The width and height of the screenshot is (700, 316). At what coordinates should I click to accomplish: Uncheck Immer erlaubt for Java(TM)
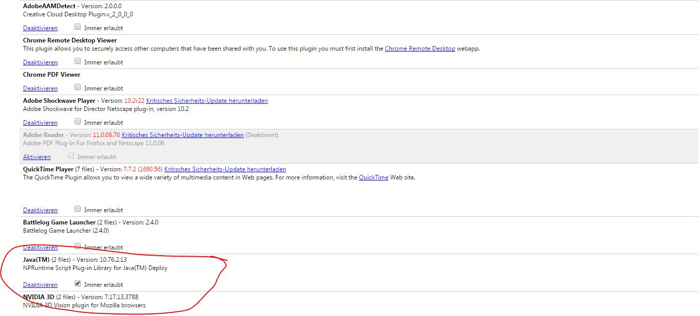(78, 283)
